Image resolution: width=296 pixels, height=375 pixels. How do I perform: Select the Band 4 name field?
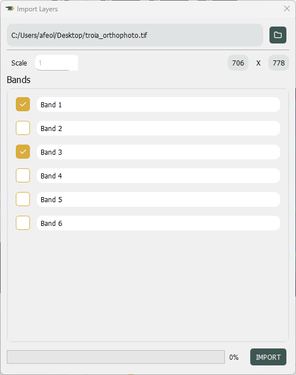tap(158, 176)
